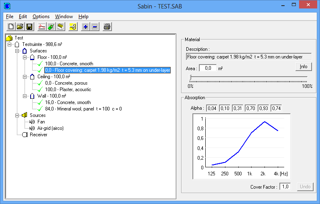
Task: Select the Receiver icon in tree
Action: (25, 135)
